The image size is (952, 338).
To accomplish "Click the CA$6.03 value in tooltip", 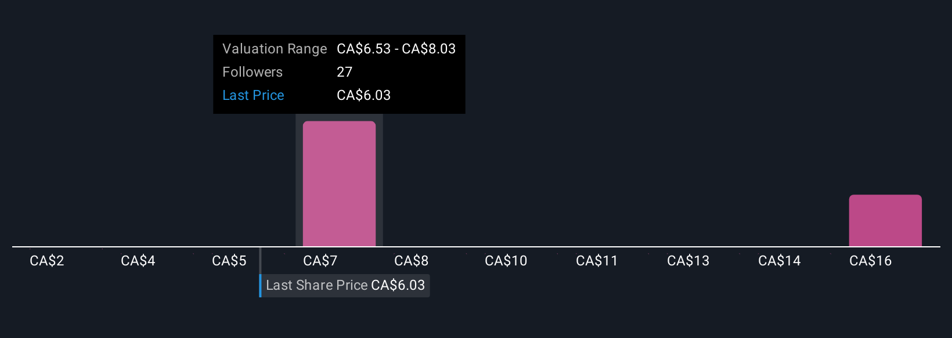I will point(364,95).
